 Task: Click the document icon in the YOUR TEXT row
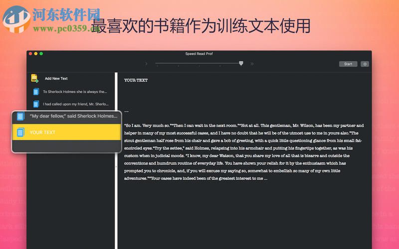pos(20,132)
